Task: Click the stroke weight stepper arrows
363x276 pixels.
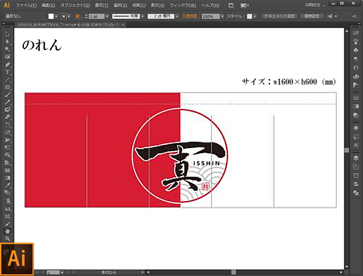Action: [x=86, y=16]
